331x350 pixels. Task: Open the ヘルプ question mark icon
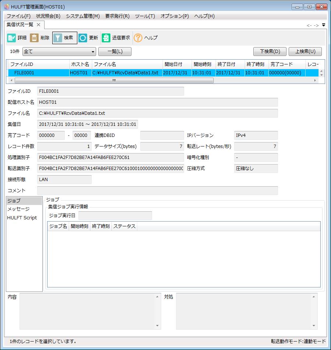(138, 38)
